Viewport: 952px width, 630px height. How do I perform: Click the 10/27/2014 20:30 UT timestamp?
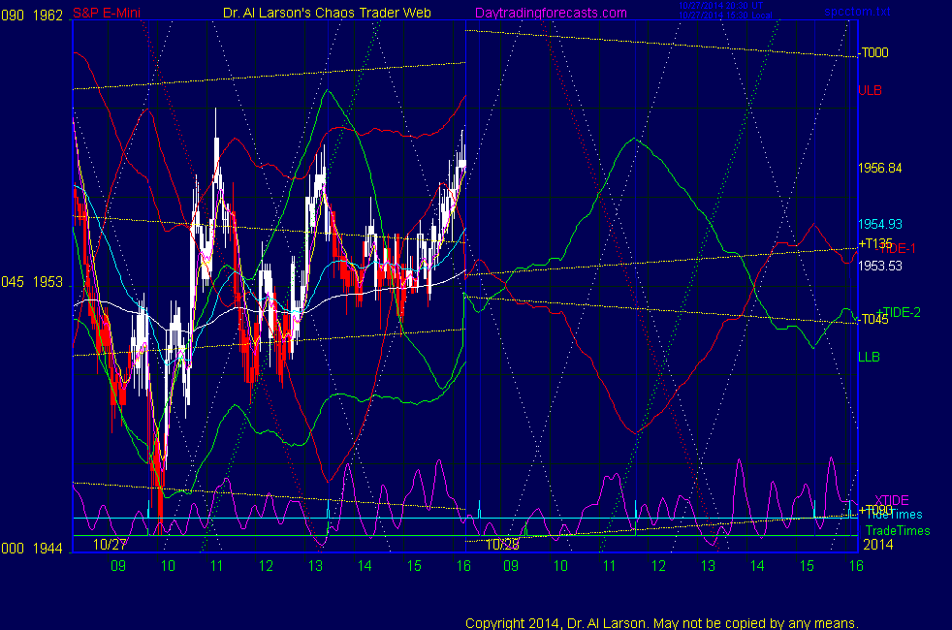click(x=722, y=6)
